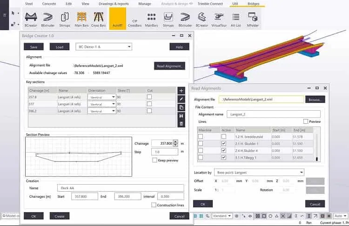Viewport: 349px width, 226px height.
Task: Open Orientation dropdown for chainage 357.8 row
Action: (x=102, y=97)
